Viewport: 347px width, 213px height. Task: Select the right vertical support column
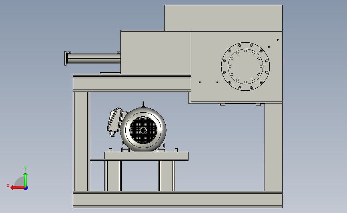coord(273,147)
